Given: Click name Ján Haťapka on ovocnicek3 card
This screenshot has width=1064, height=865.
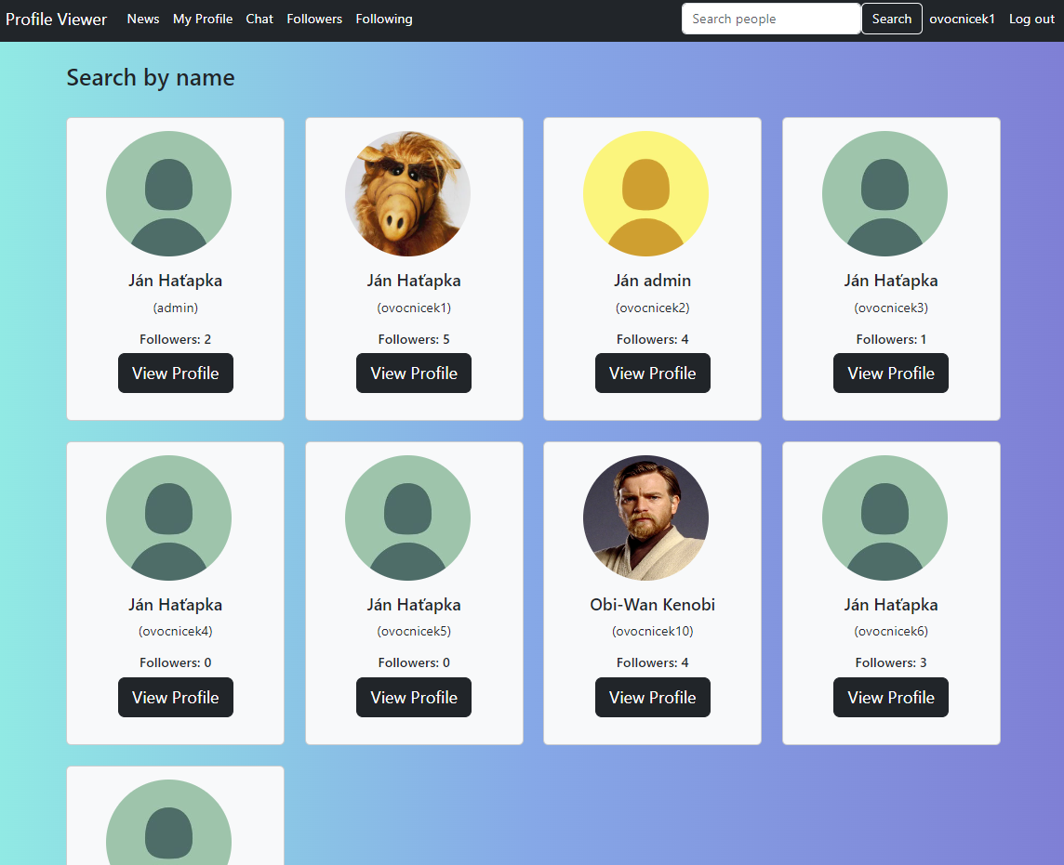Looking at the screenshot, I should (891, 281).
